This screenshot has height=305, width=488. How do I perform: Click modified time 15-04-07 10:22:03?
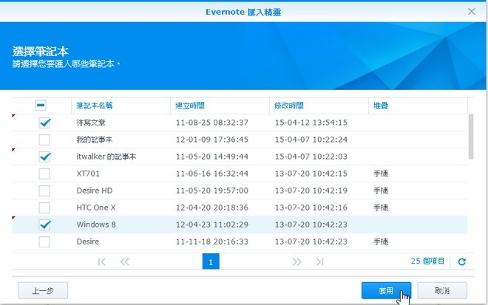pyautogui.click(x=311, y=157)
